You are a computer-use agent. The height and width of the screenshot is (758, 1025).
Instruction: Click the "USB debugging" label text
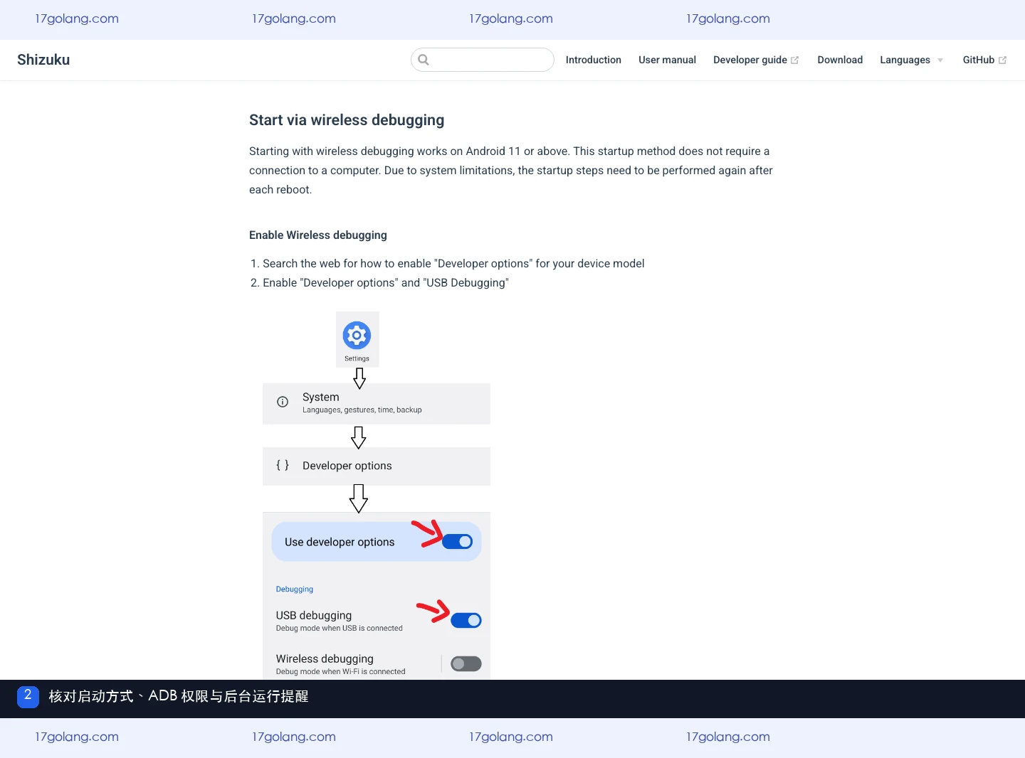click(314, 615)
